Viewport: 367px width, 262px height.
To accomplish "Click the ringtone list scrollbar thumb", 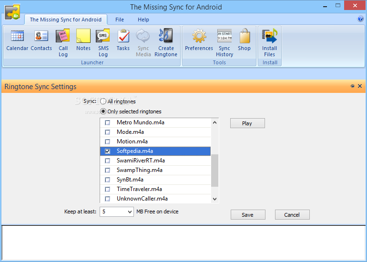I will pyautogui.click(x=214, y=171).
